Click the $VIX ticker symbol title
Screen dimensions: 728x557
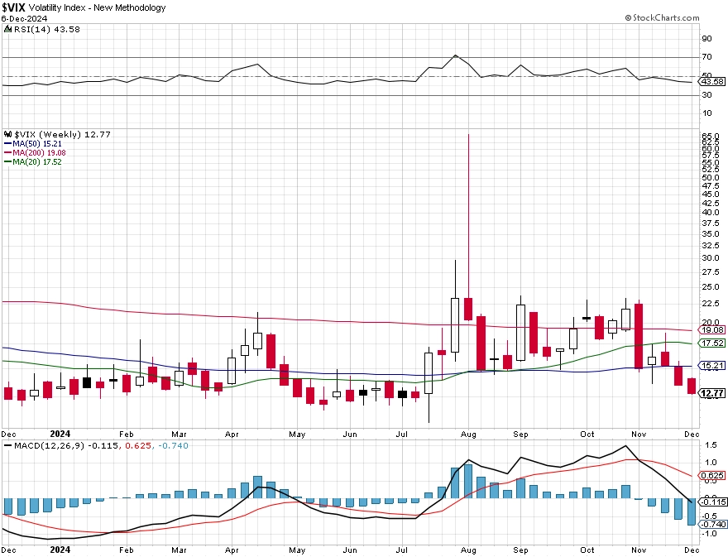pyautogui.click(x=13, y=7)
